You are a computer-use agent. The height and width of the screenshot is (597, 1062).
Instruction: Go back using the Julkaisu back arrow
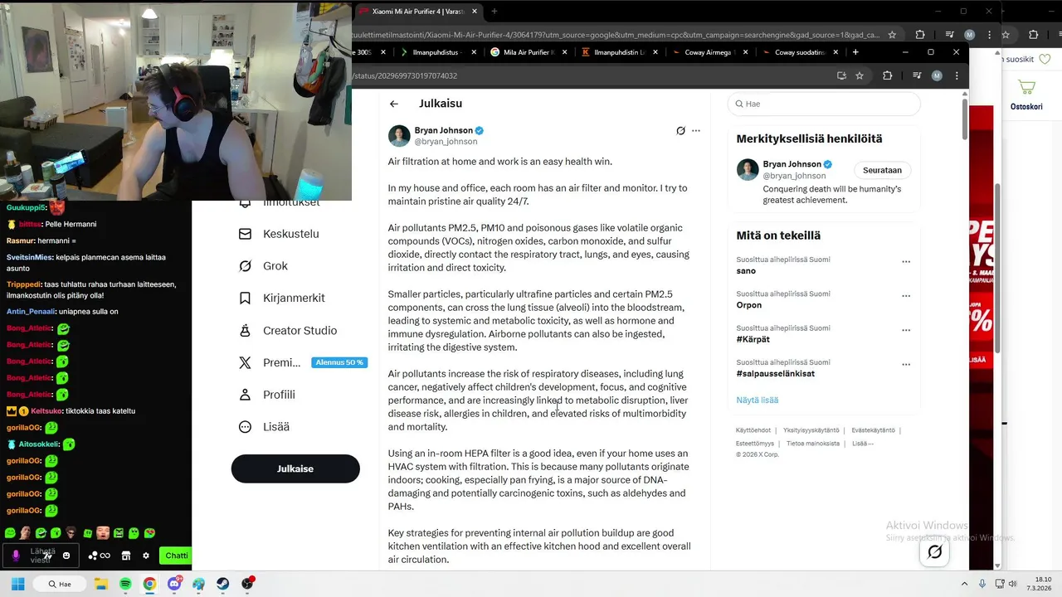[x=394, y=104]
